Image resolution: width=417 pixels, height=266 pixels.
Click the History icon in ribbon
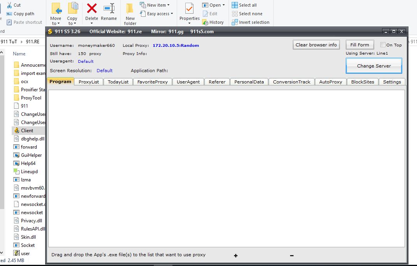205,22
